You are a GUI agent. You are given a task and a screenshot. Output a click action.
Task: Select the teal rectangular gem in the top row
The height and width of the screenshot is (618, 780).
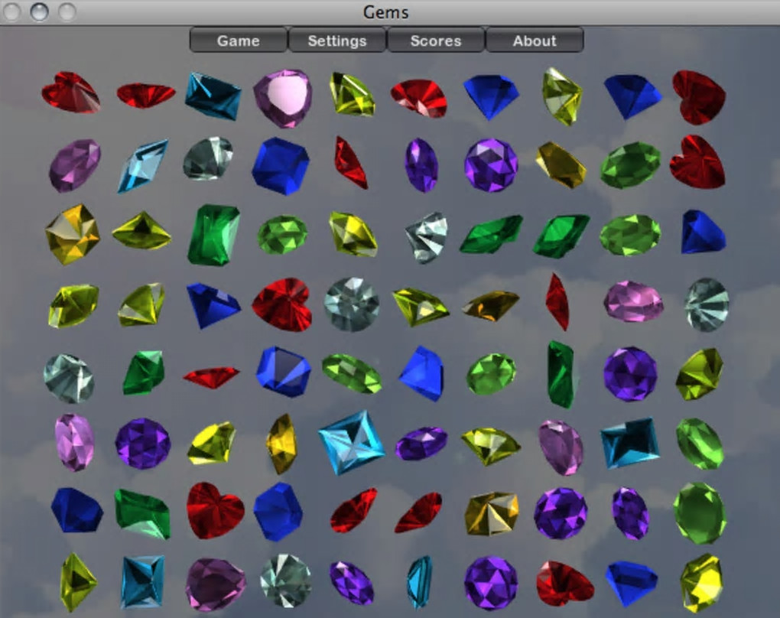point(213,96)
